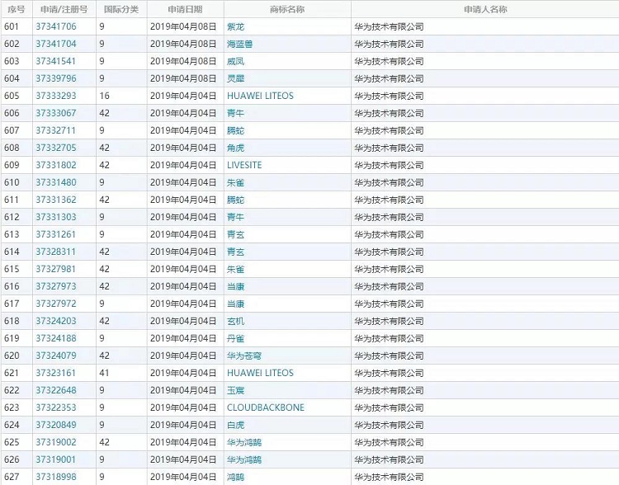Click registration number 37333293
619x485 pixels.
(55, 96)
